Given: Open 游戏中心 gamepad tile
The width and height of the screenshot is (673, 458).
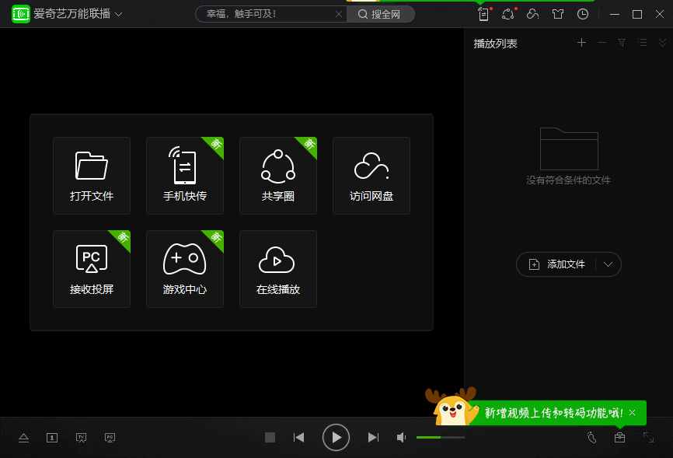Looking at the screenshot, I should click(184, 269).
